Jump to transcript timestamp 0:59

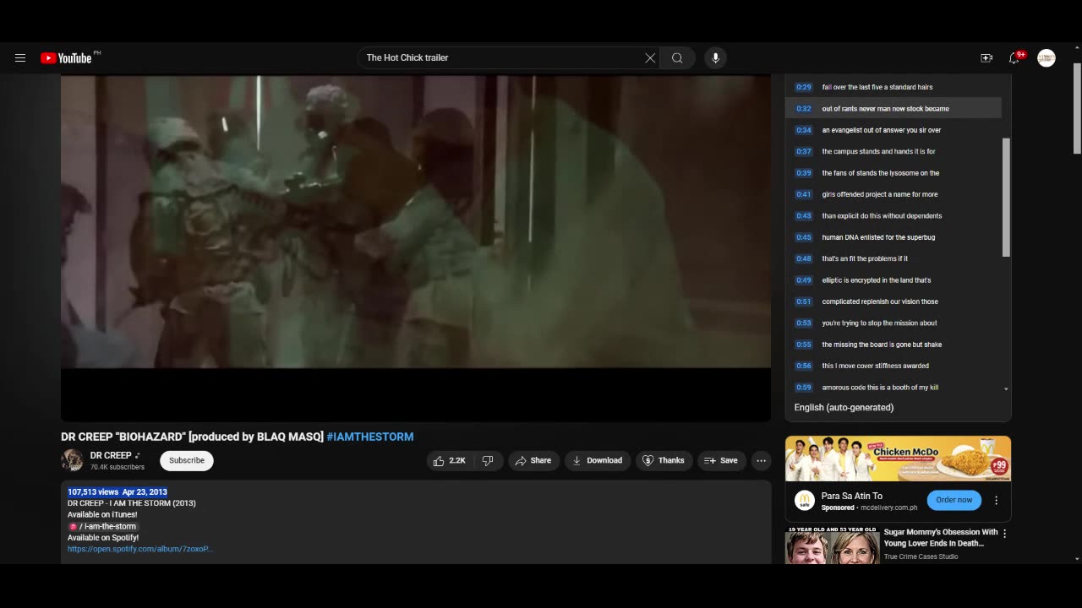pyautogui.click(x=803, y=388)
